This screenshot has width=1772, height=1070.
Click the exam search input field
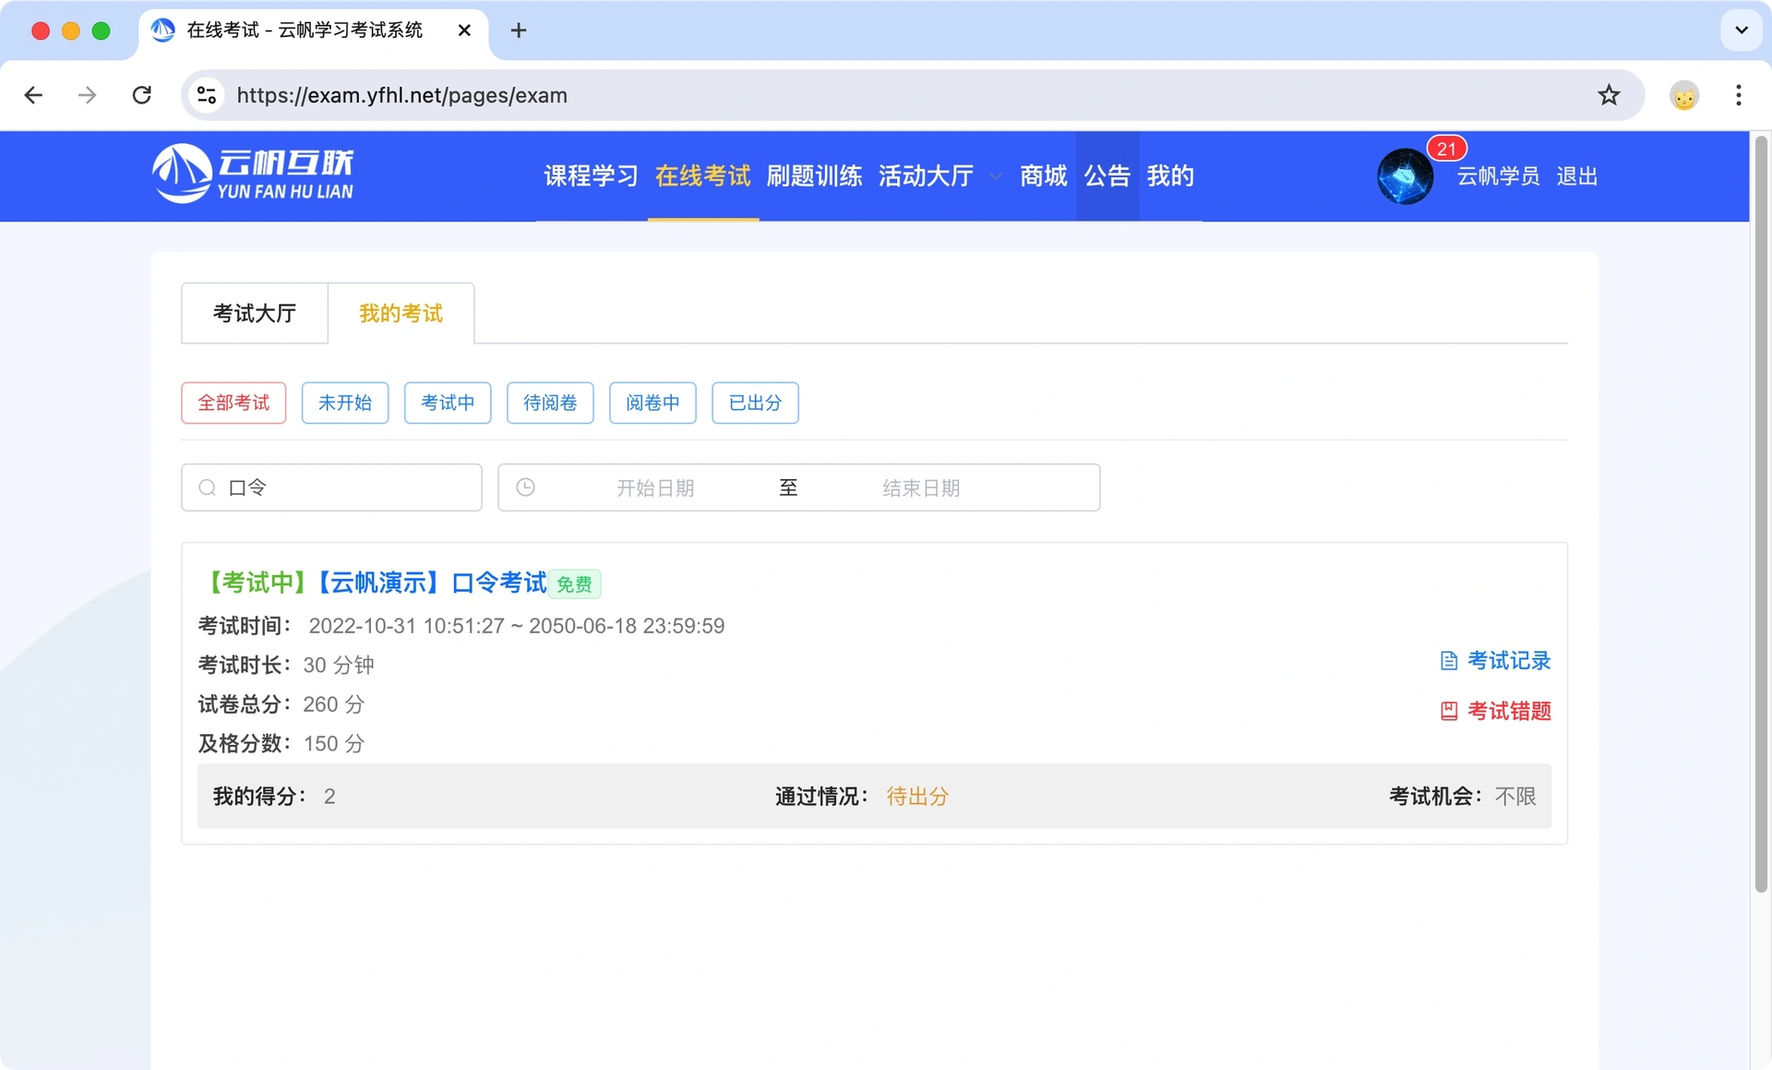331,487
